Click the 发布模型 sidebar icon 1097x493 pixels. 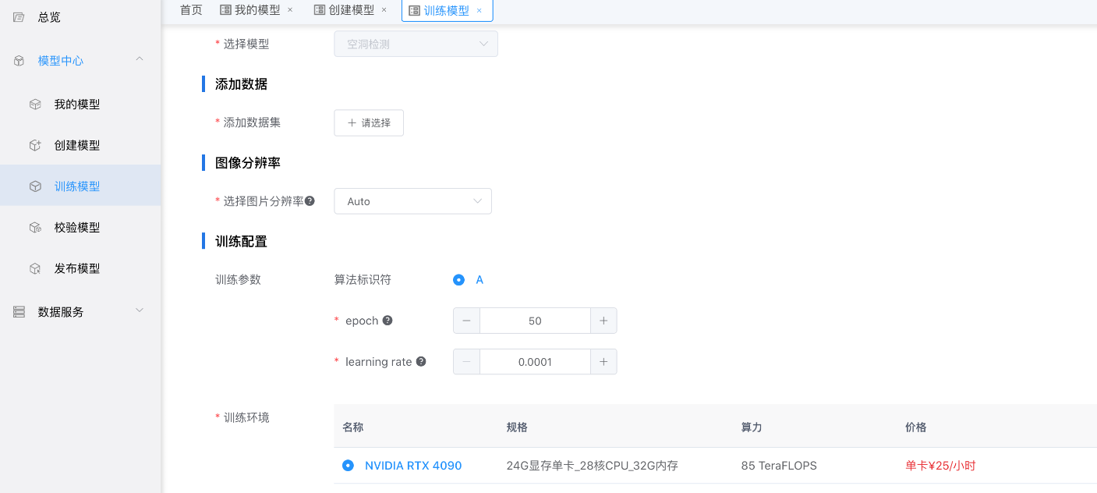pos(35,269)
